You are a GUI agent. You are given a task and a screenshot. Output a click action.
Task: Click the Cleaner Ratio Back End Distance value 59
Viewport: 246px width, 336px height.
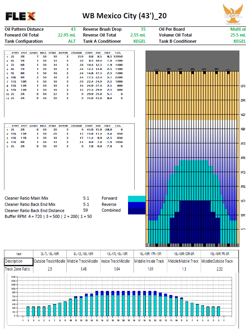[85, 211]
